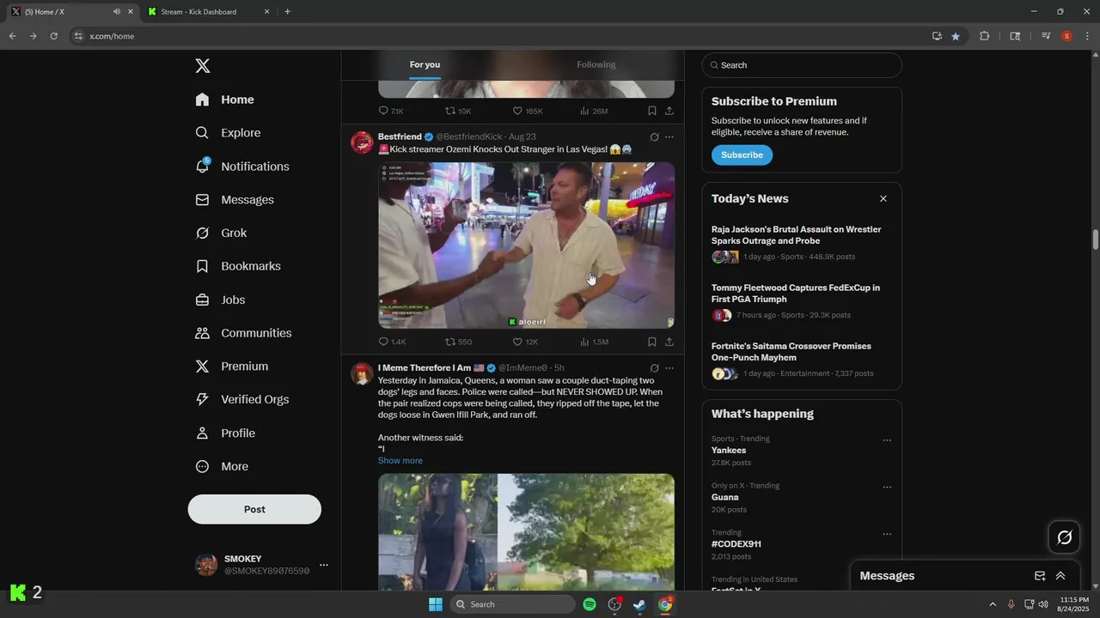Open more options on I Meme Therefore post
Image resolution: width=1100 pixels, height=618 pixels.
coord(669,368)
